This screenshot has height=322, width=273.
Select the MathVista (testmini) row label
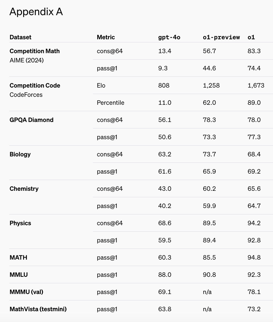(x=38, y=309)
